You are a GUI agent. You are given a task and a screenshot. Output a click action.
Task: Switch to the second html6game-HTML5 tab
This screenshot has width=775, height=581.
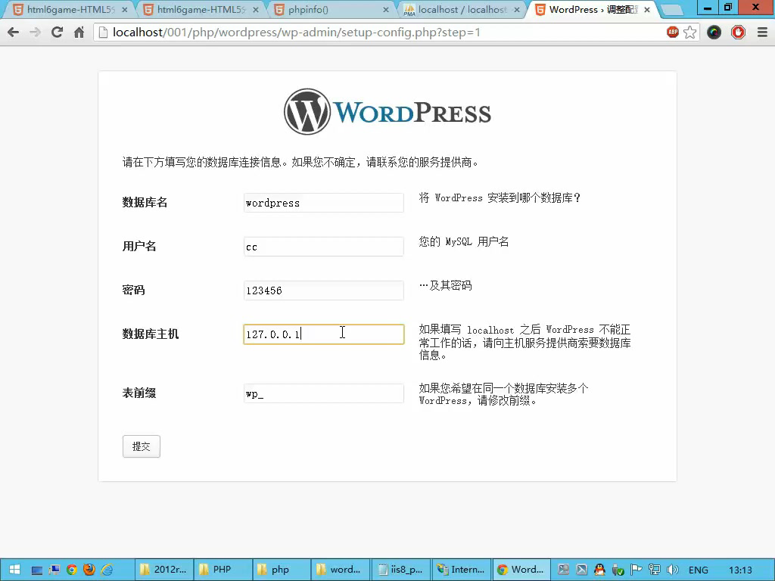(x=200, y=9)
